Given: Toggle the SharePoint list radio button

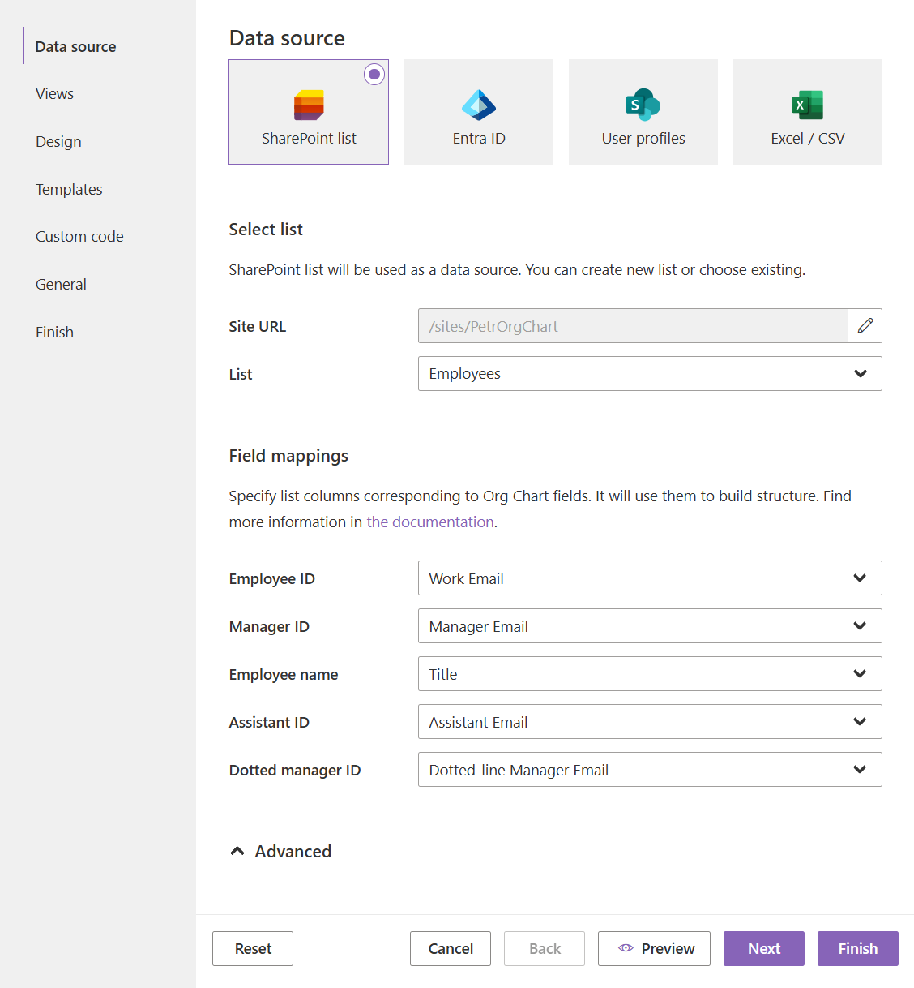Looking at the screenshot, I should coord(374,74).
